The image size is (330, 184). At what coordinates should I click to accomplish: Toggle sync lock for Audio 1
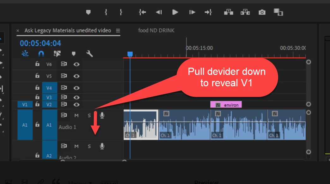64,115
